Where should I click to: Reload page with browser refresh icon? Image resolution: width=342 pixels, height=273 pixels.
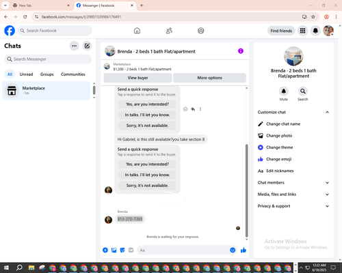pos(25,17)
